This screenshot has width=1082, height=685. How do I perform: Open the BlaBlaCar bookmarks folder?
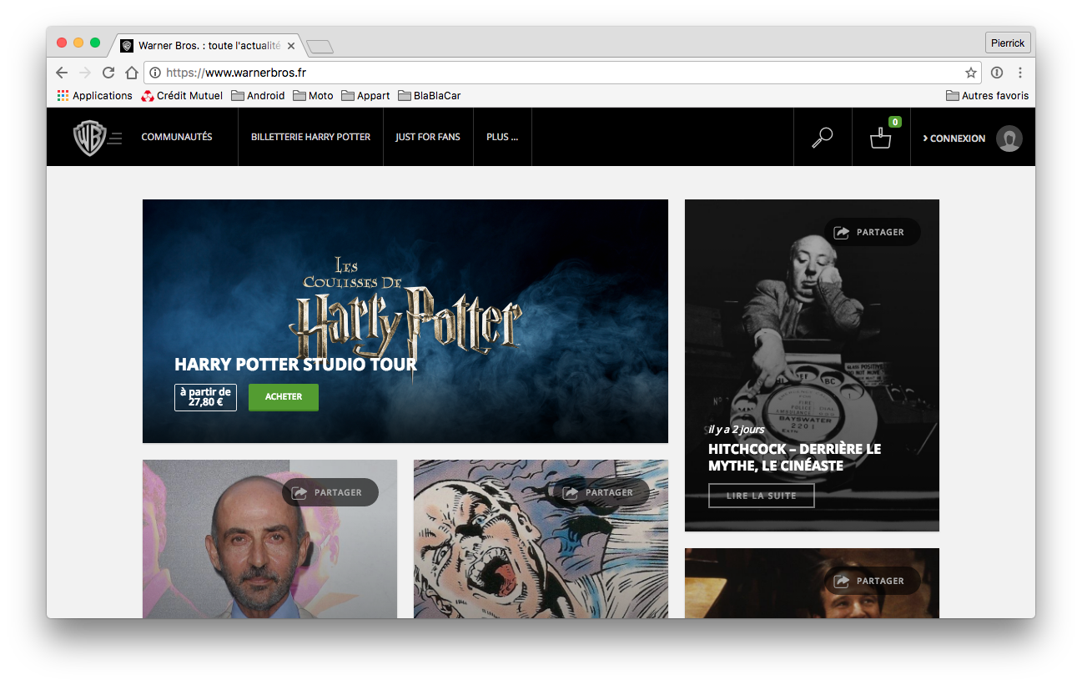pyautogui.click(x=430, y=96)
